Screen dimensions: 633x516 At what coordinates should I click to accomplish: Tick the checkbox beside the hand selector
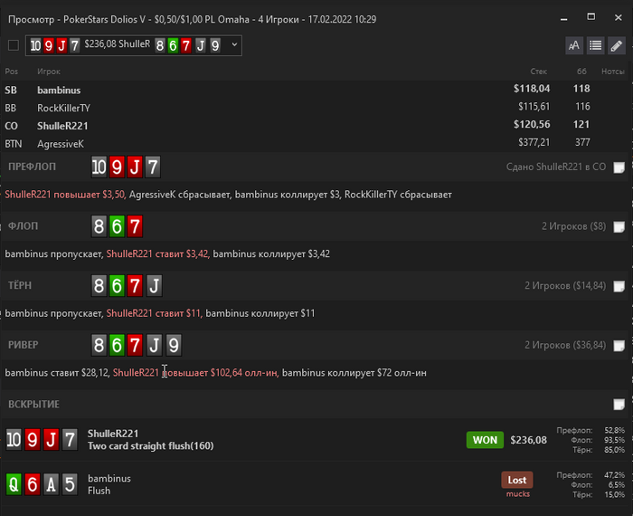coord(14,45)
